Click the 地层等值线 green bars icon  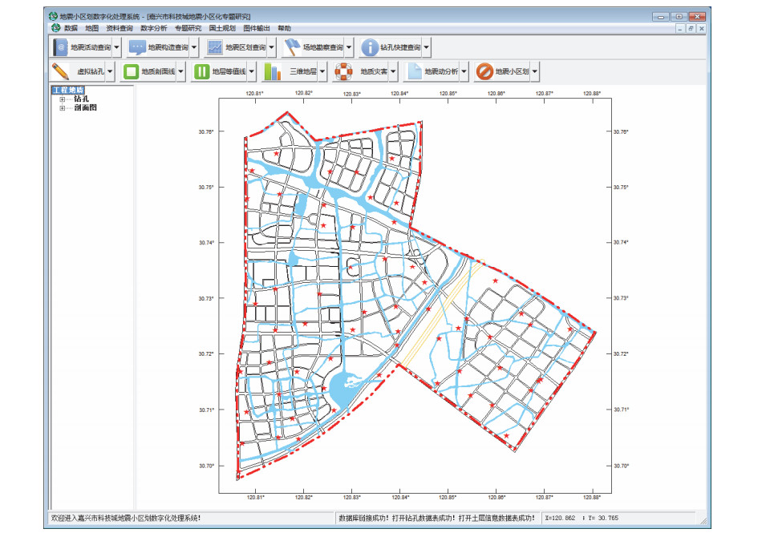pyautogui.click(x=201, y=71)
